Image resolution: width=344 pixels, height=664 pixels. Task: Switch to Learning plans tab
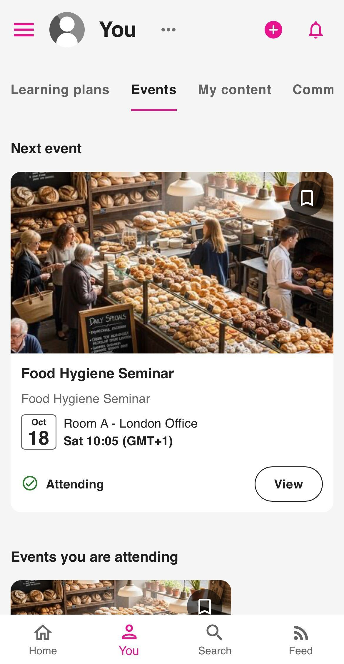click(60, 90)
